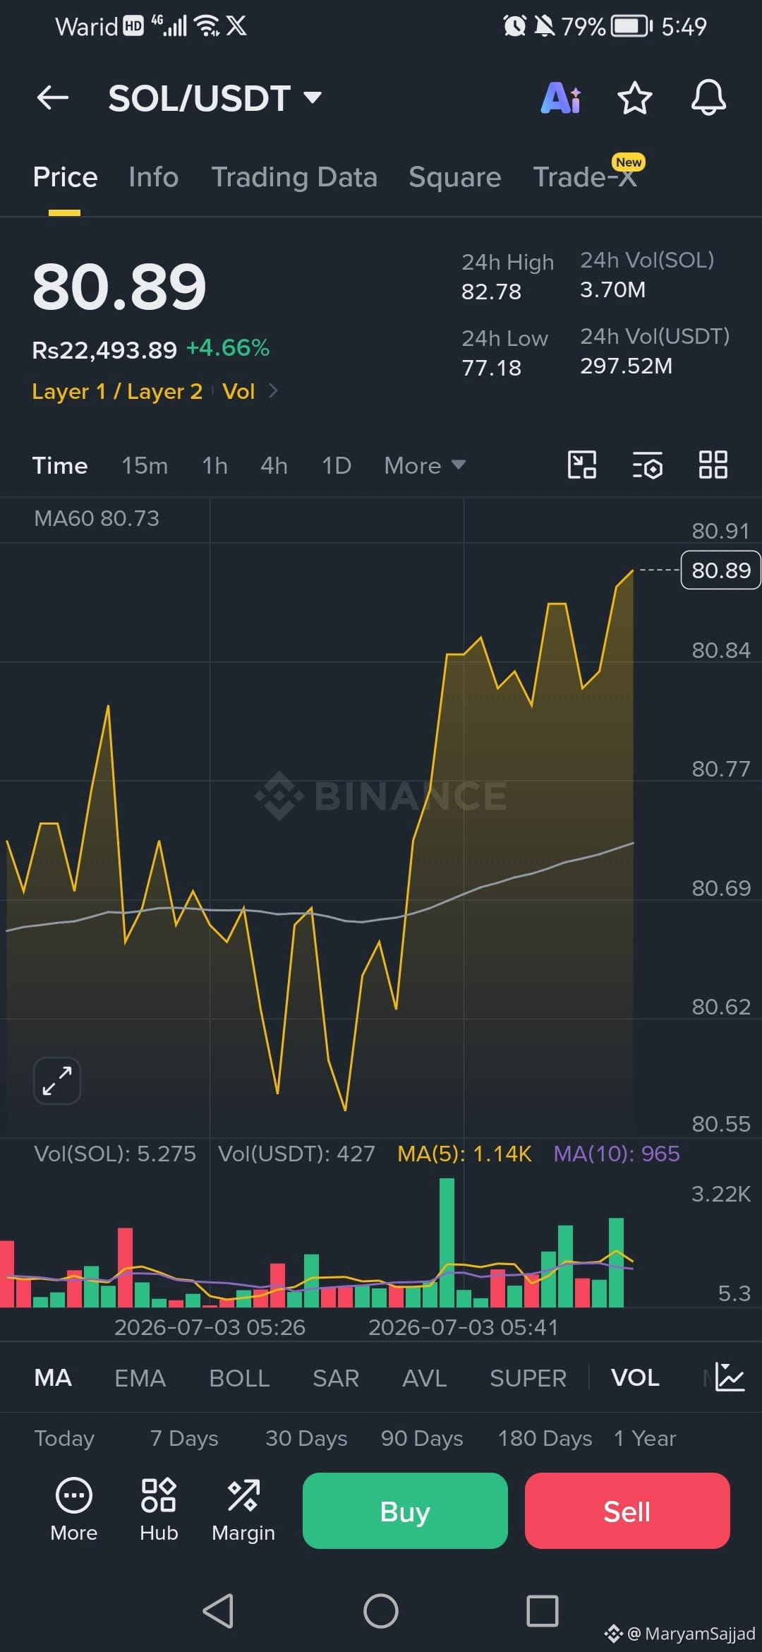Expand chart to fullscreen

click(x=57, y=1081)
